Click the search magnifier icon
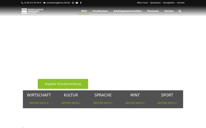The height and width of the screenshot is (128, 206). tap(180, 11)
